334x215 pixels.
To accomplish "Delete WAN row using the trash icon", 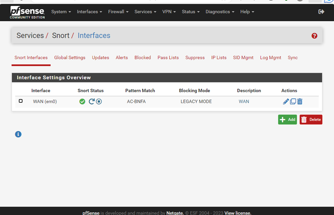I will [x=300, y=101].
